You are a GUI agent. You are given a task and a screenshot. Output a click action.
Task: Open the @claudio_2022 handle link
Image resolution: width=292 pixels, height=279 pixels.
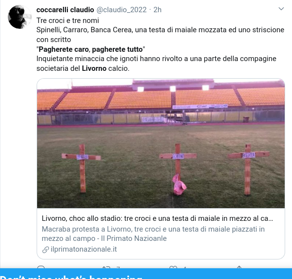[x=122, y=10]
